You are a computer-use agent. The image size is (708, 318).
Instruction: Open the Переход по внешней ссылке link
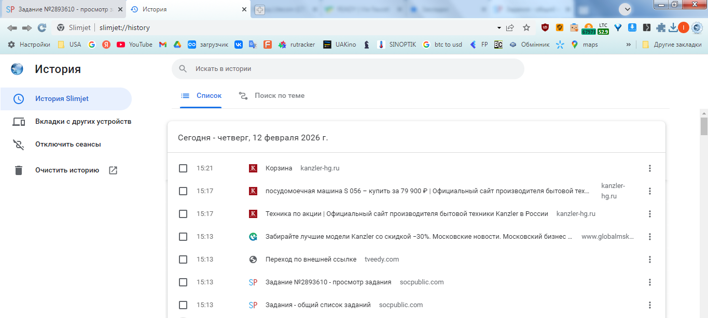coord(311,259)
